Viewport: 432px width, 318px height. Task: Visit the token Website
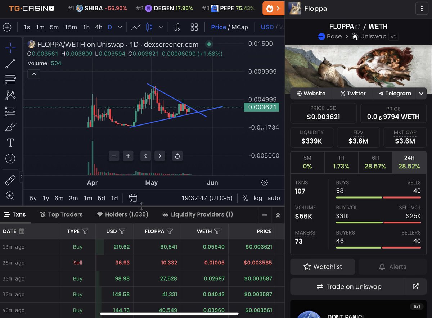311,94
